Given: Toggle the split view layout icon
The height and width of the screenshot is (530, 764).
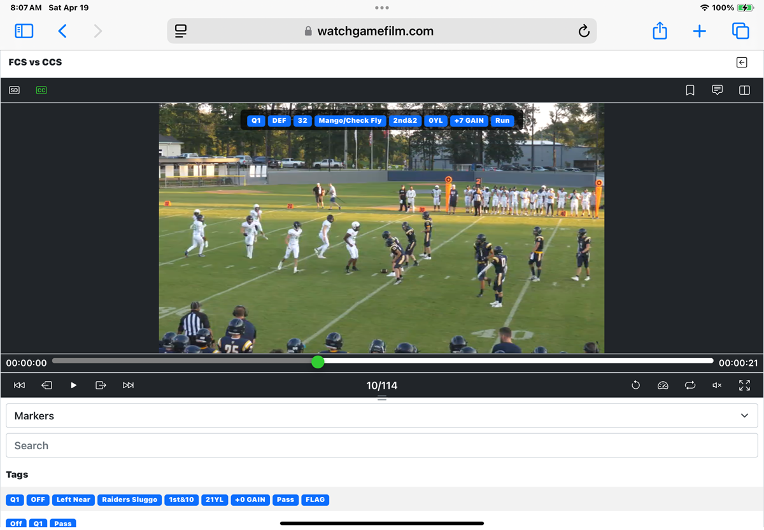Looking at the screenshot, I should (744, 90).
